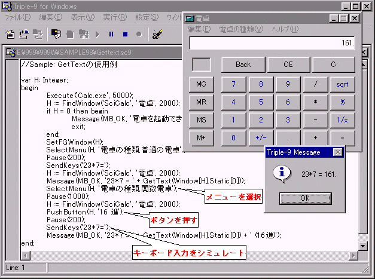Click calculator digit 2 key

point(261,120)
